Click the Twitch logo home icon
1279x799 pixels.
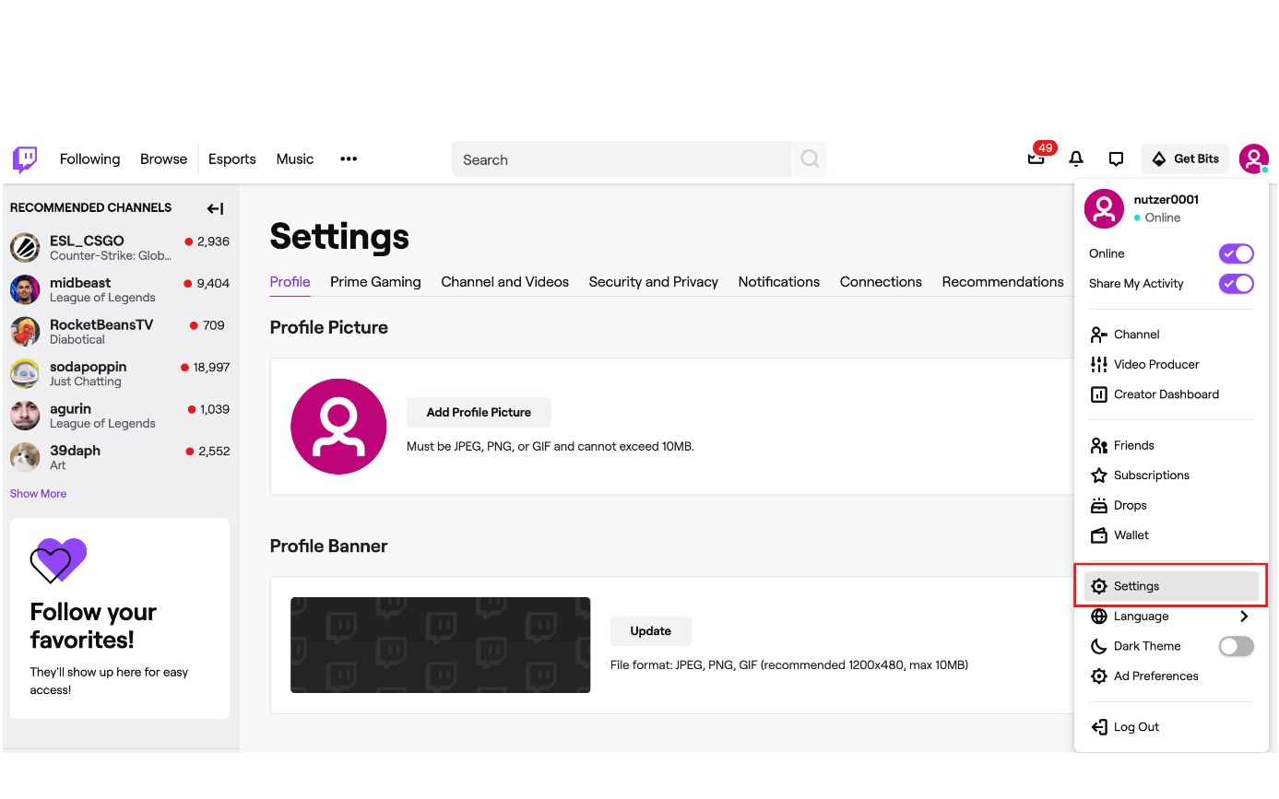[25, 159]
